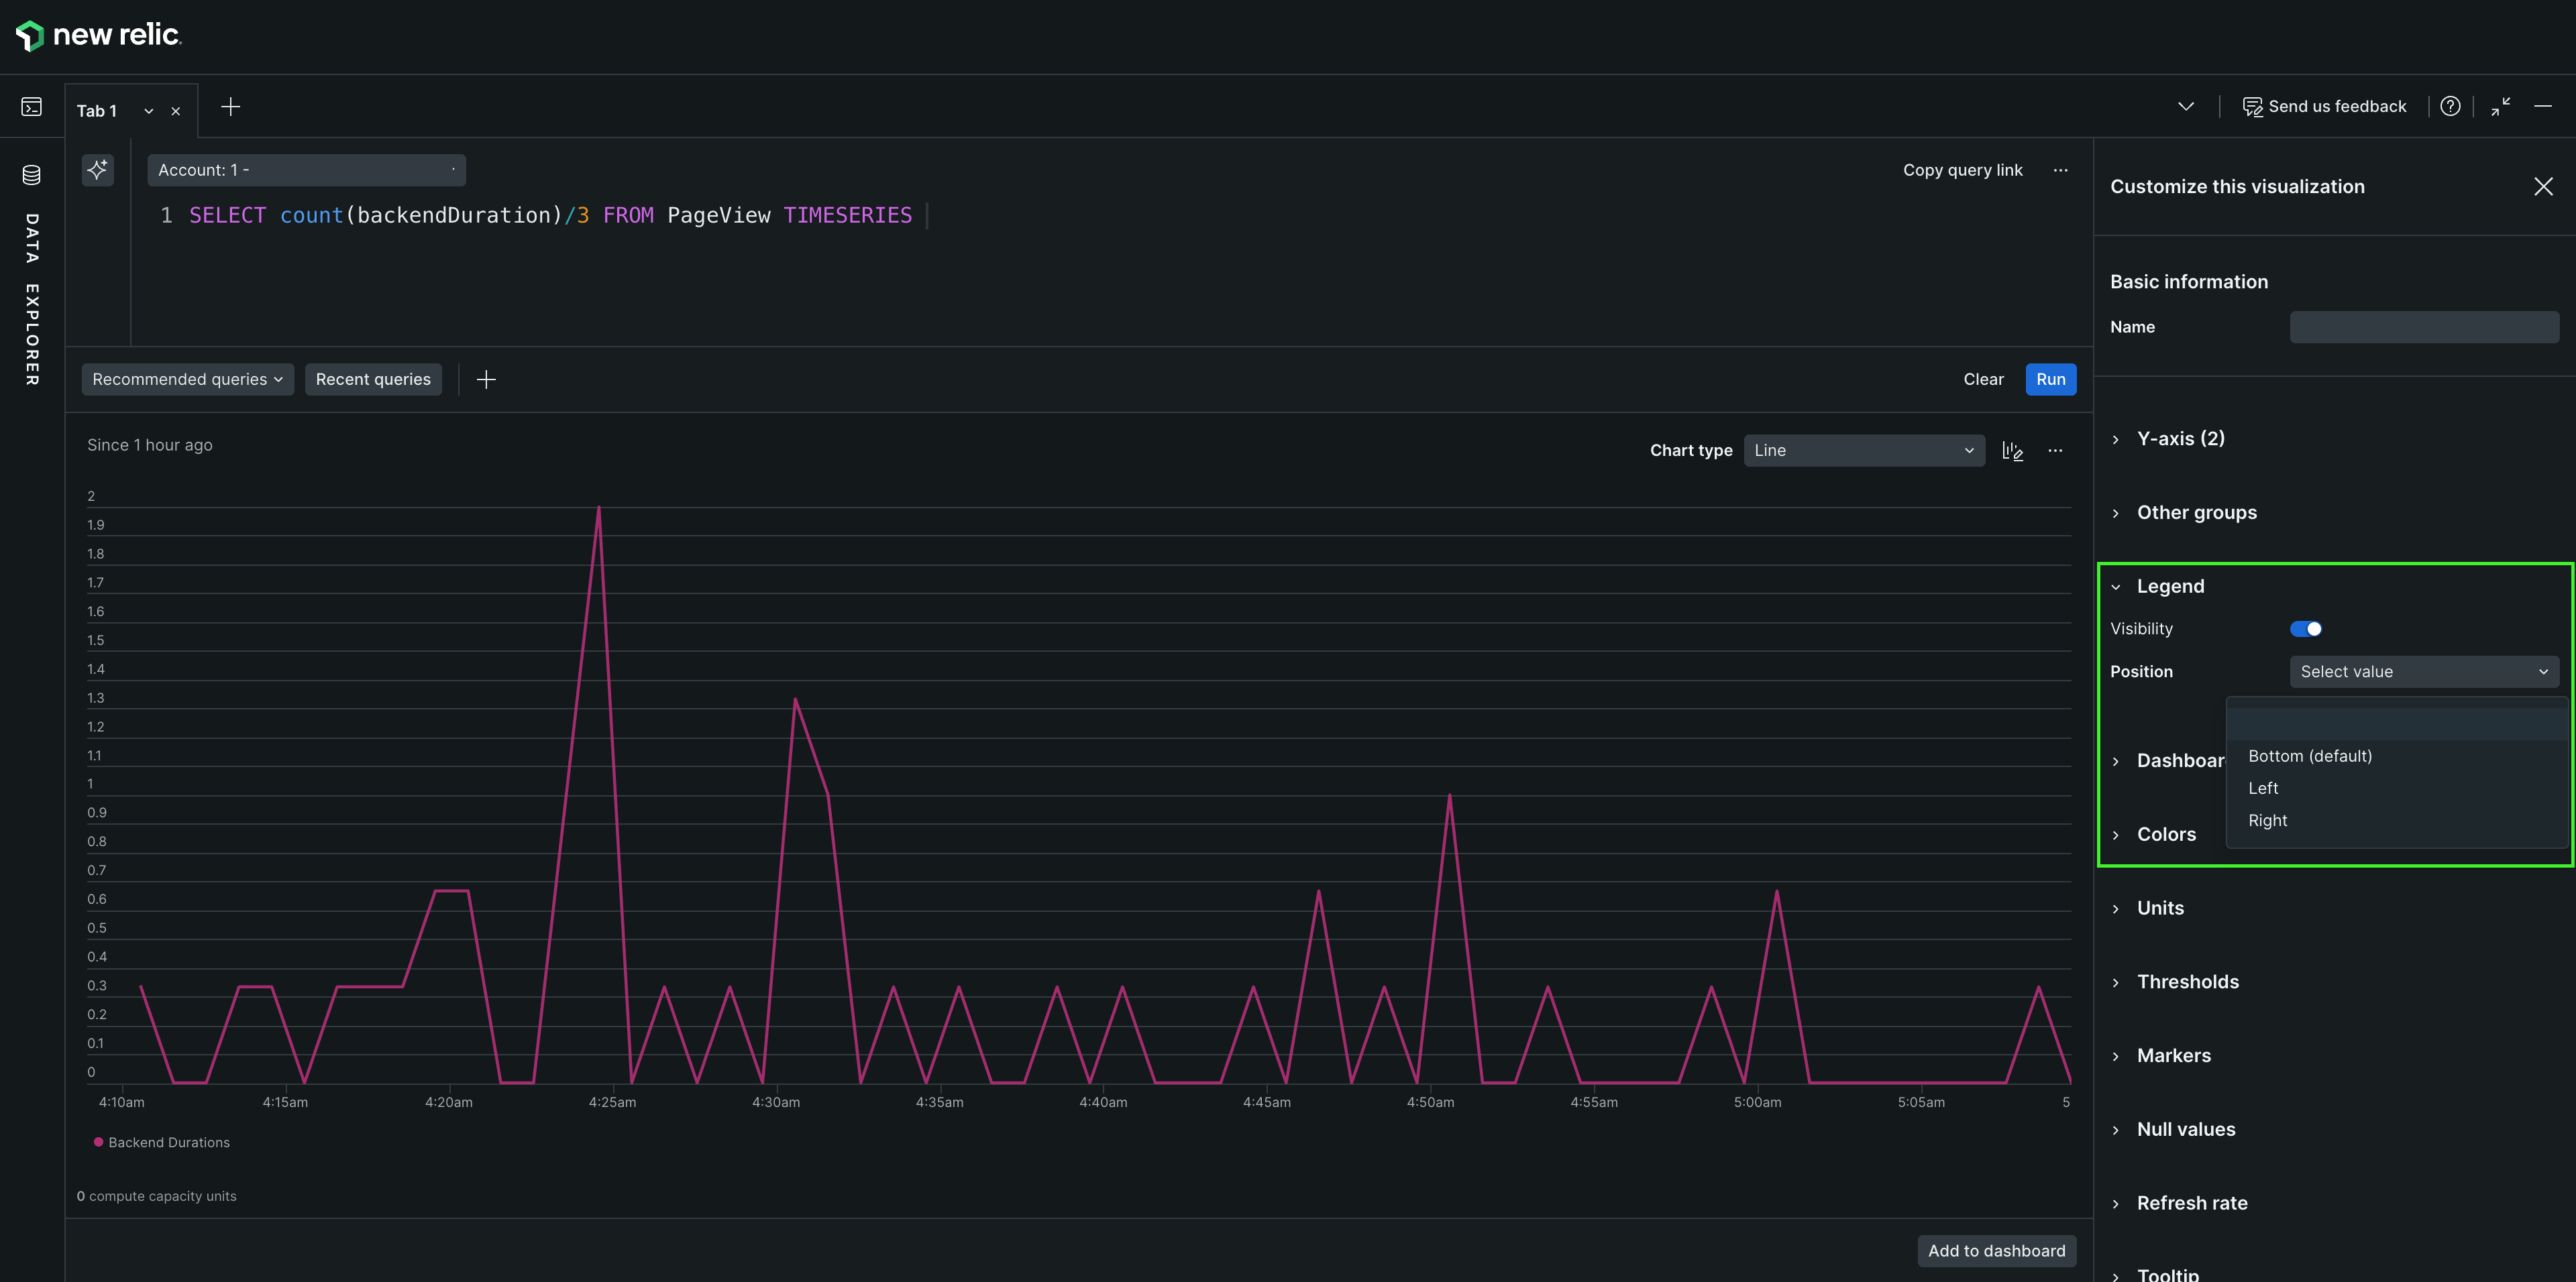Image resolution: width=2576 pixels, height=1282 pixels.
Task: Expand the Y-axis (2) section
Action: pyautogui.click(x=2180, y=439)
